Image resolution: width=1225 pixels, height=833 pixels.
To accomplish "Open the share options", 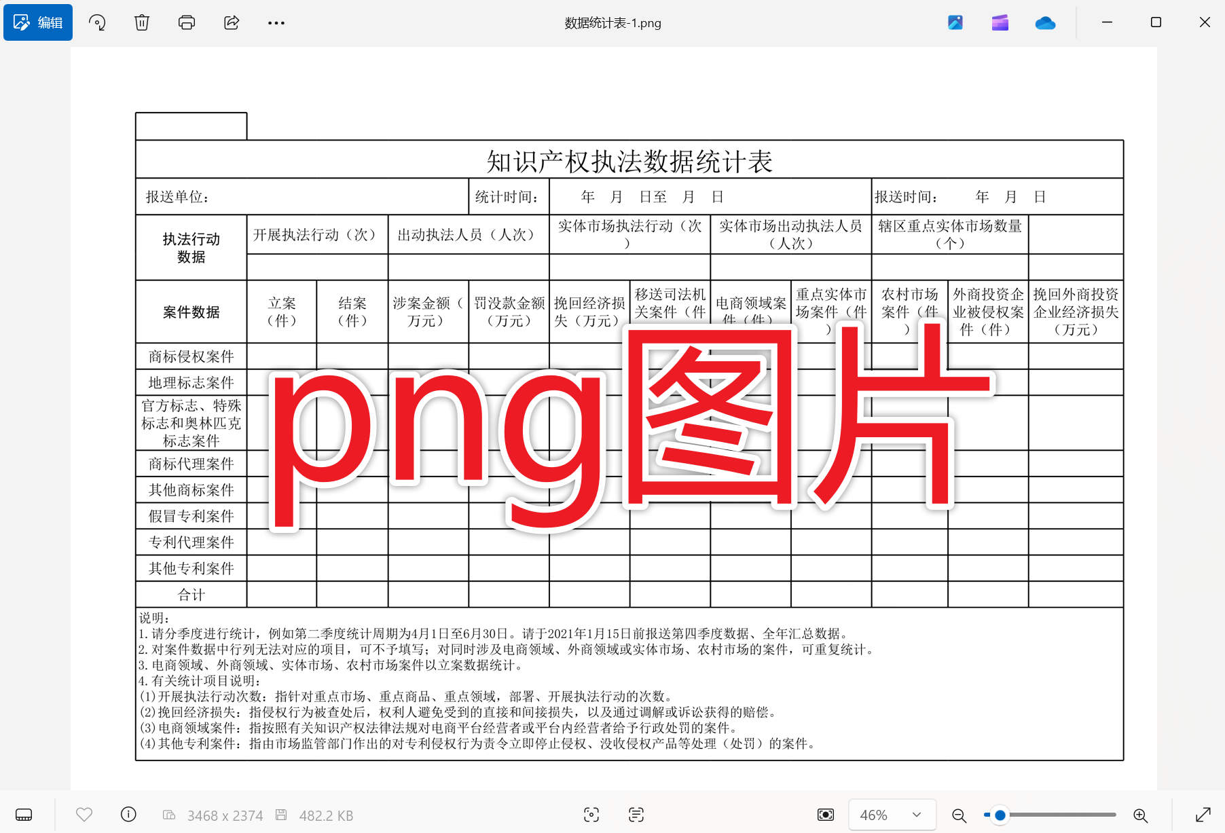I will click(231, 22).
